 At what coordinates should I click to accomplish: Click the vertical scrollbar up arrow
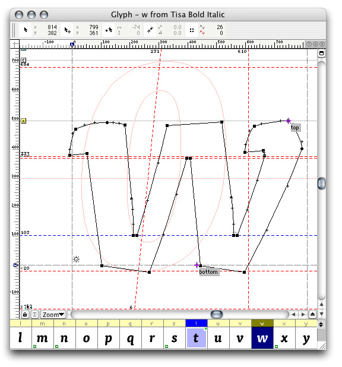pos(321,304)
